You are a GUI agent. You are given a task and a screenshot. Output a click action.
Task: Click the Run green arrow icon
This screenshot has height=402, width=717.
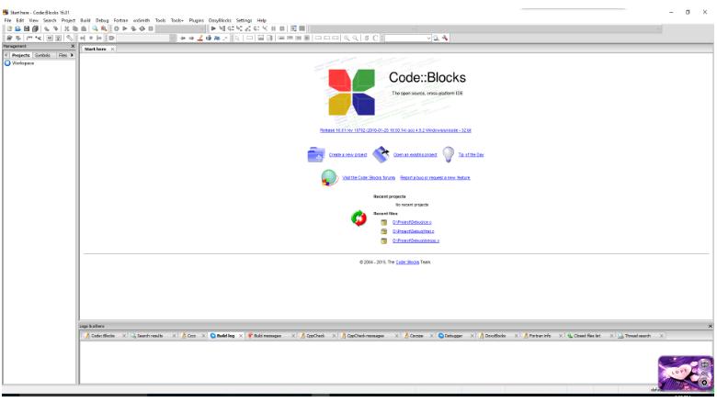(x=125, y=28)
